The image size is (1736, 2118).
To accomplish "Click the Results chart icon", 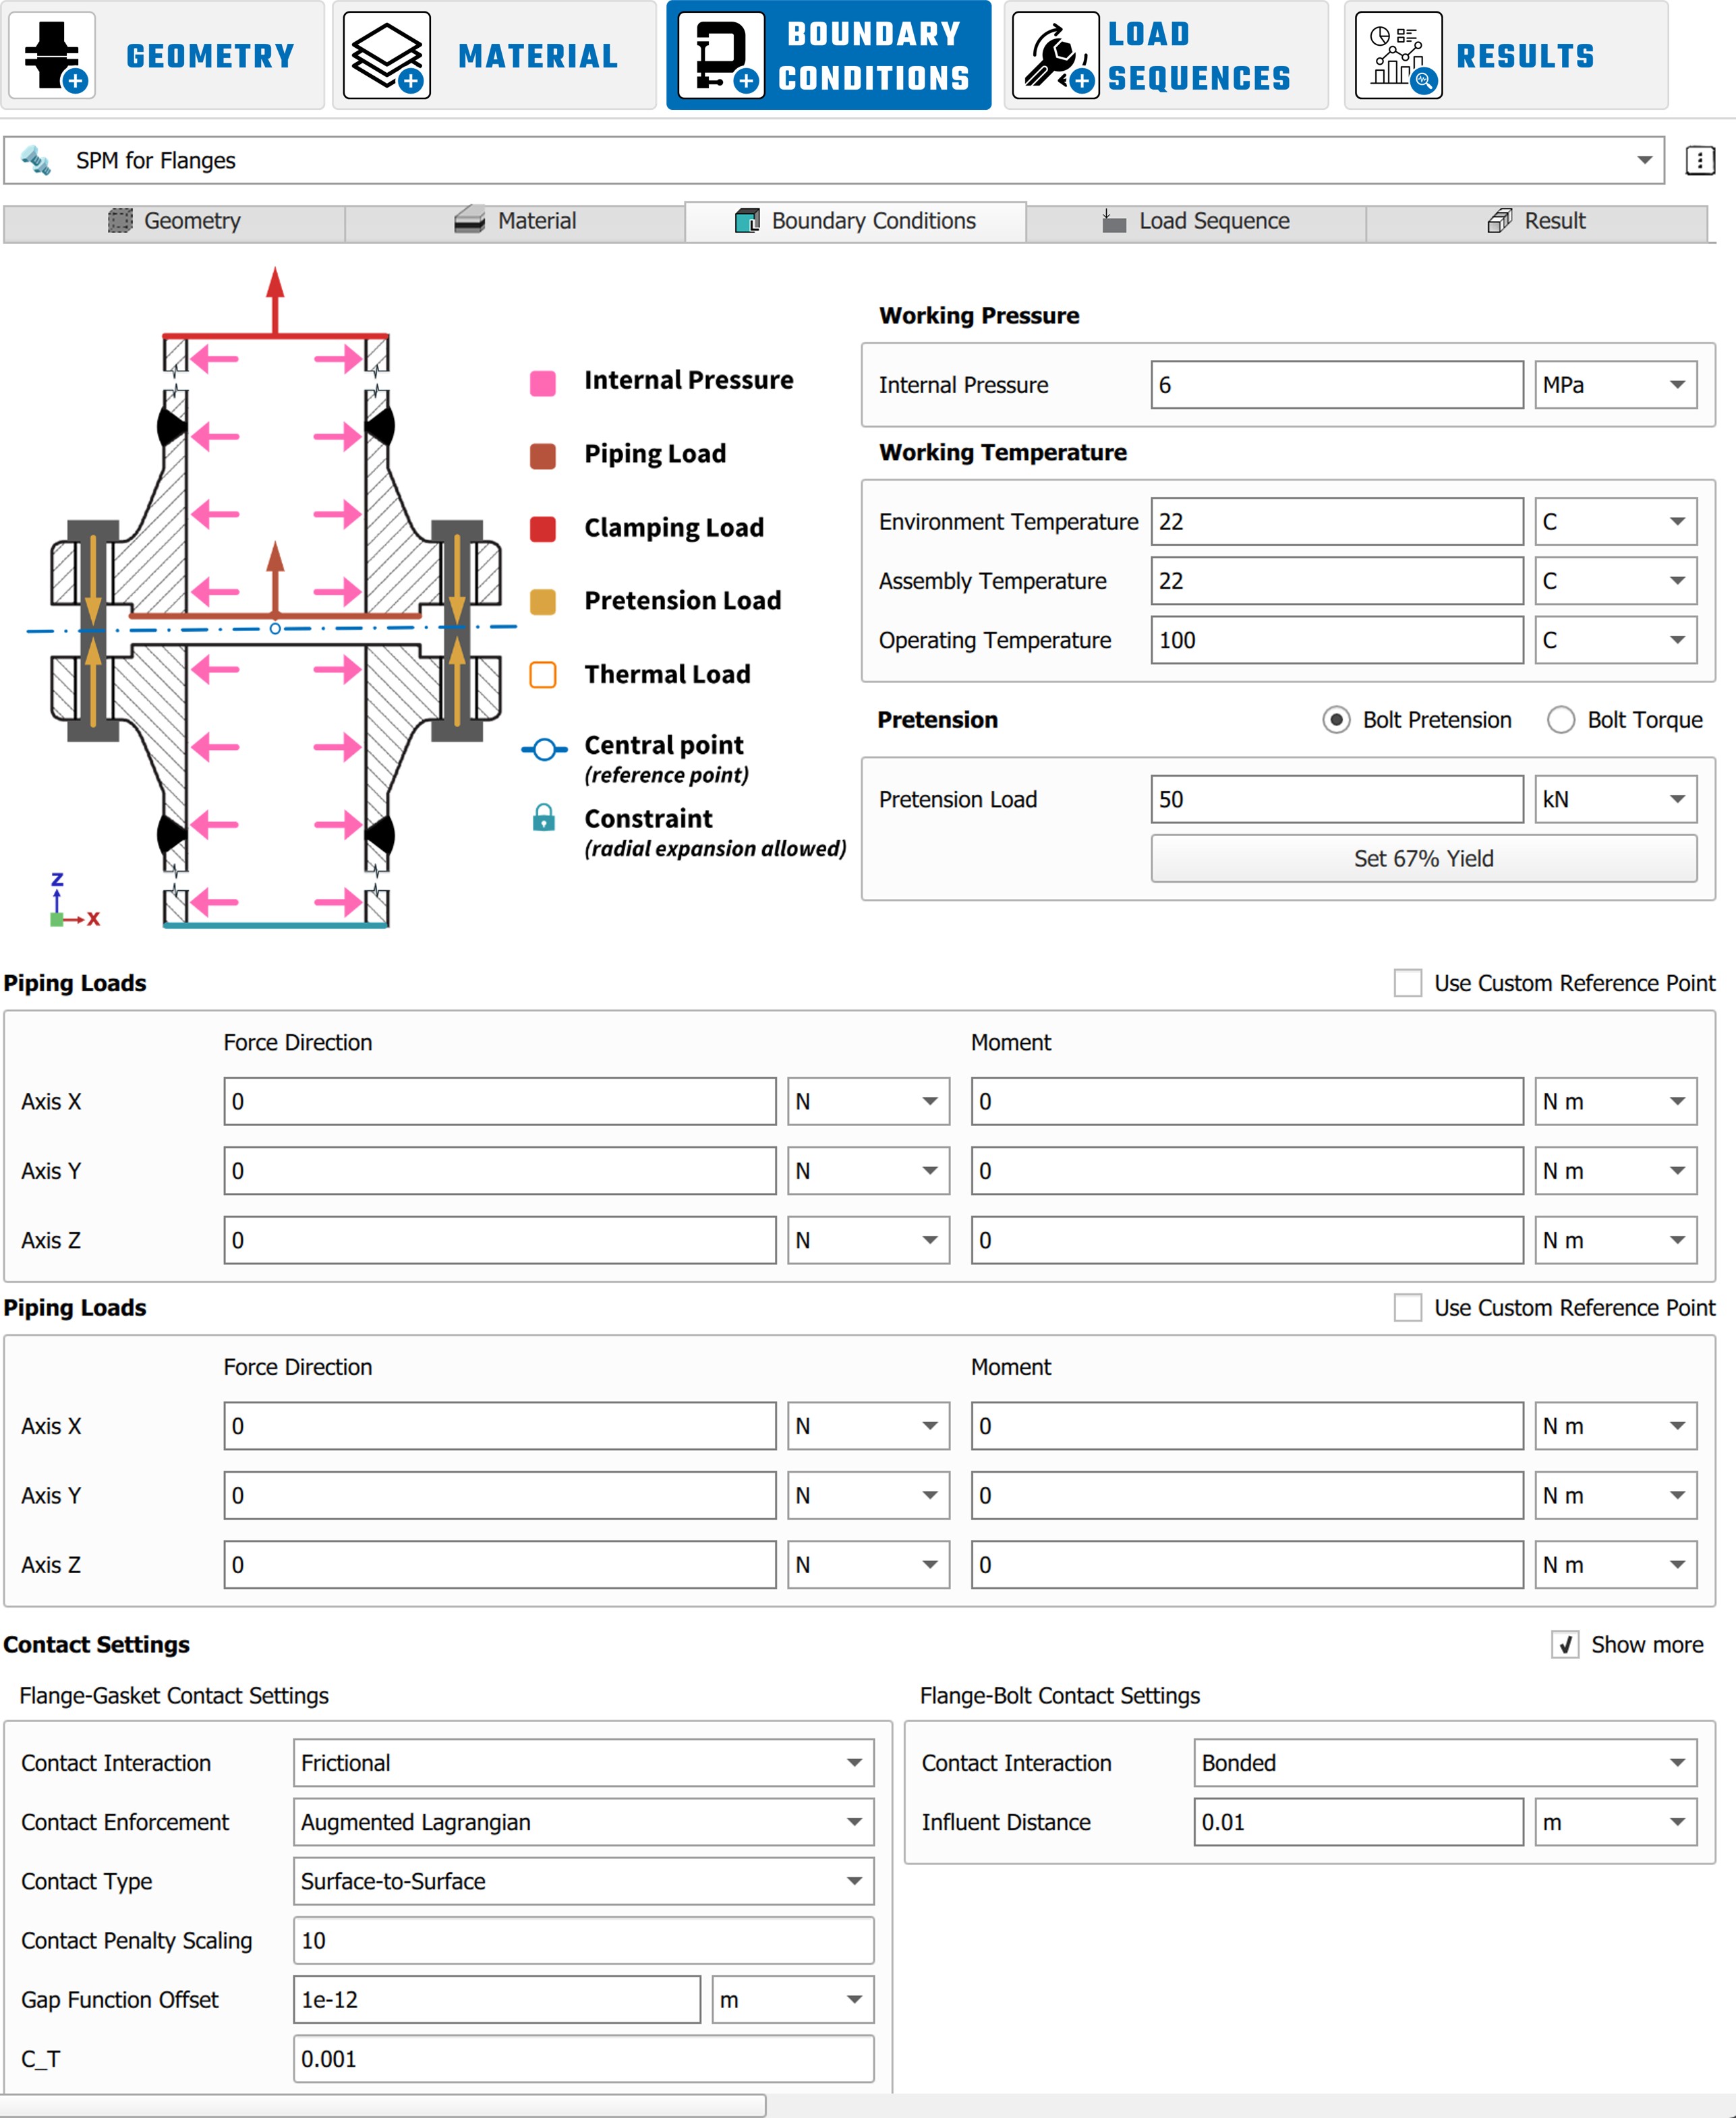I will click(x=1398, y=55).
